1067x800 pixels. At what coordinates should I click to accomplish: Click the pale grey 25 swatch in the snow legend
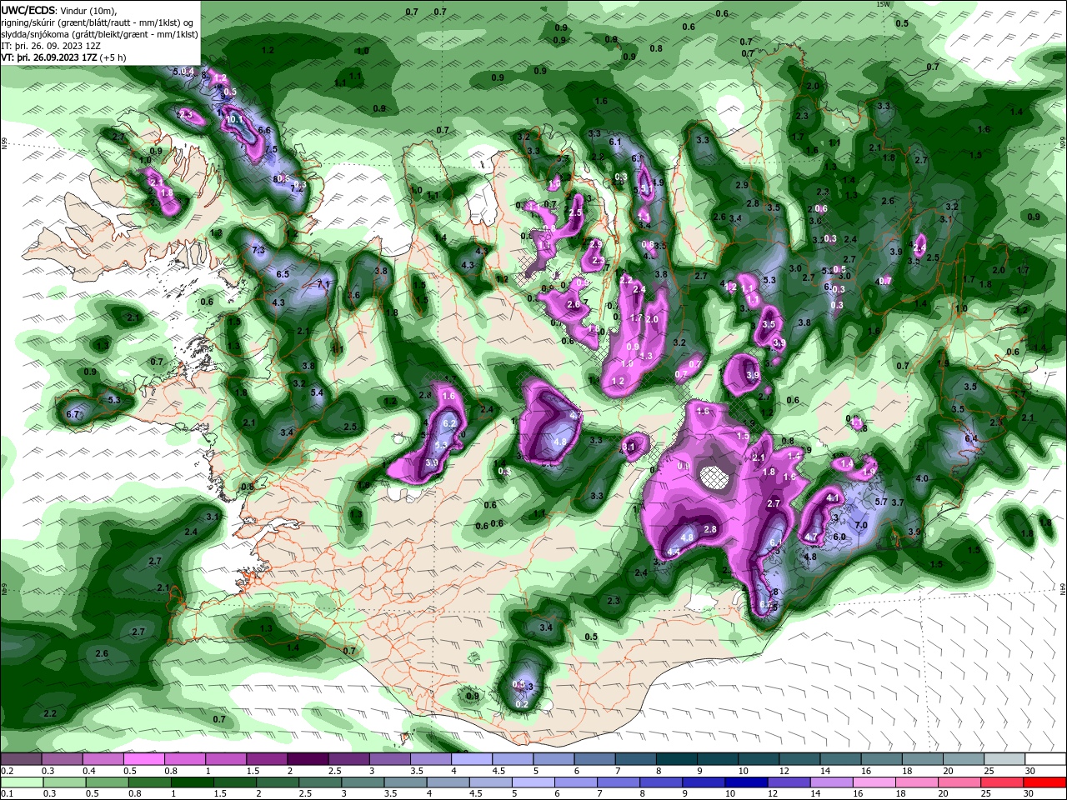(x=1005, y=760)
